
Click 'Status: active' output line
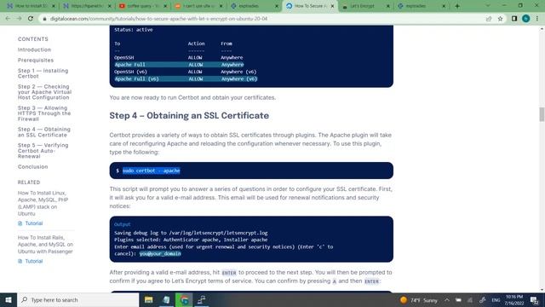coord(134,30)
